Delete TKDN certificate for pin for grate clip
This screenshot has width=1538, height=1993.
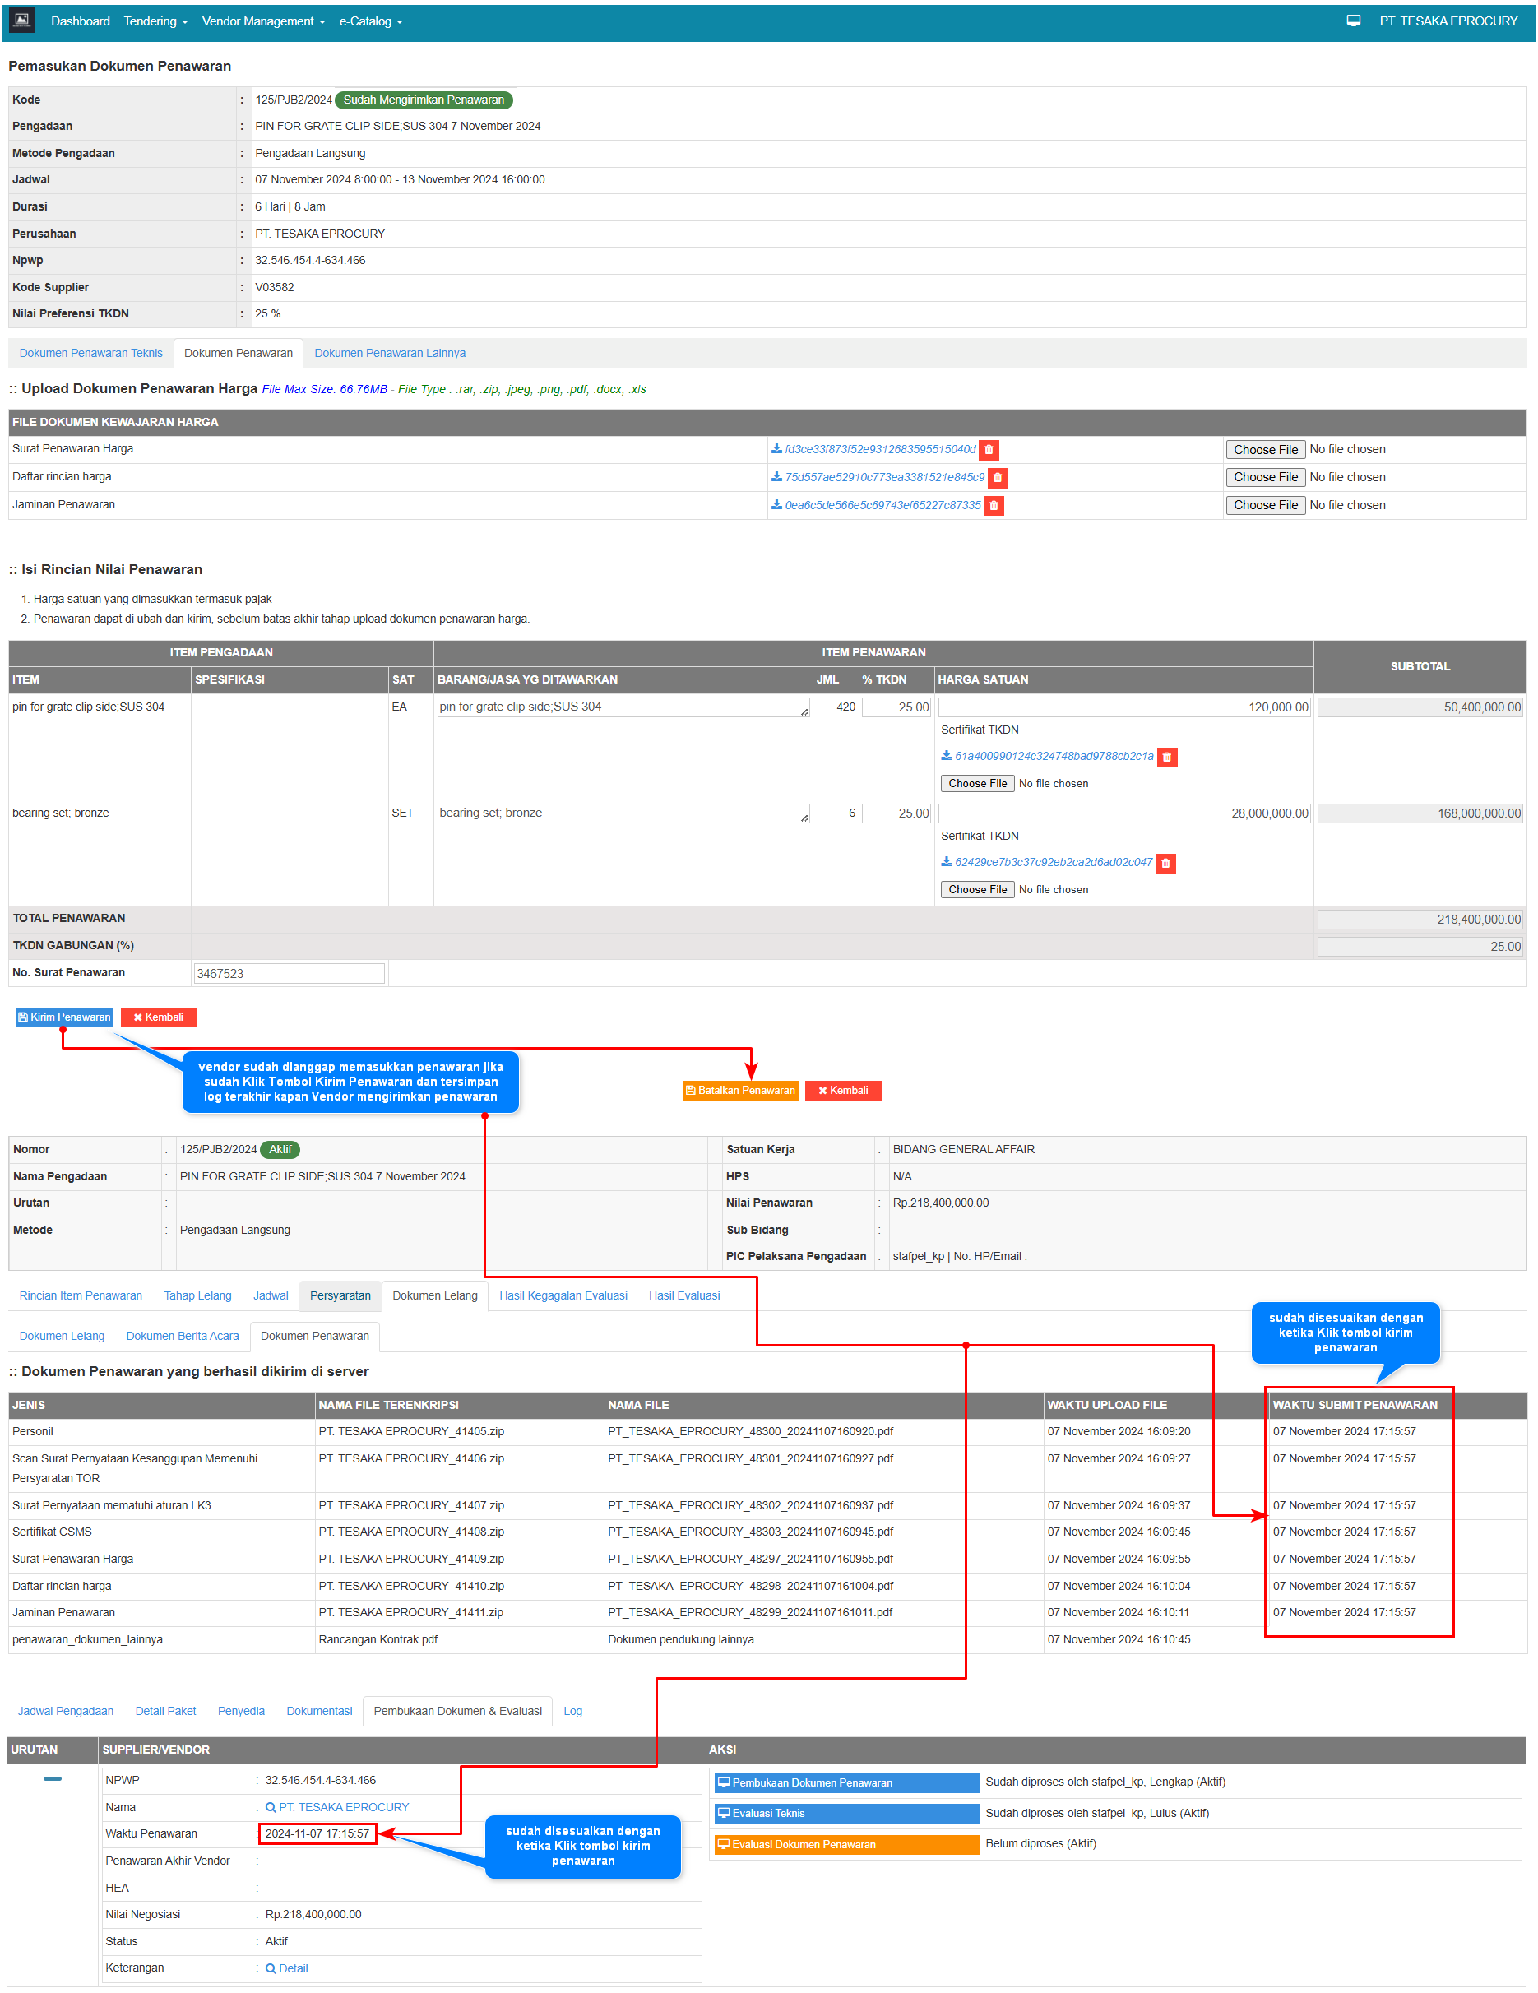point(1167,758)
